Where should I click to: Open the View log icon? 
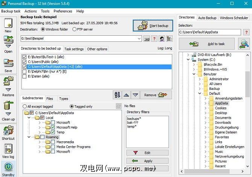point(8,148)
